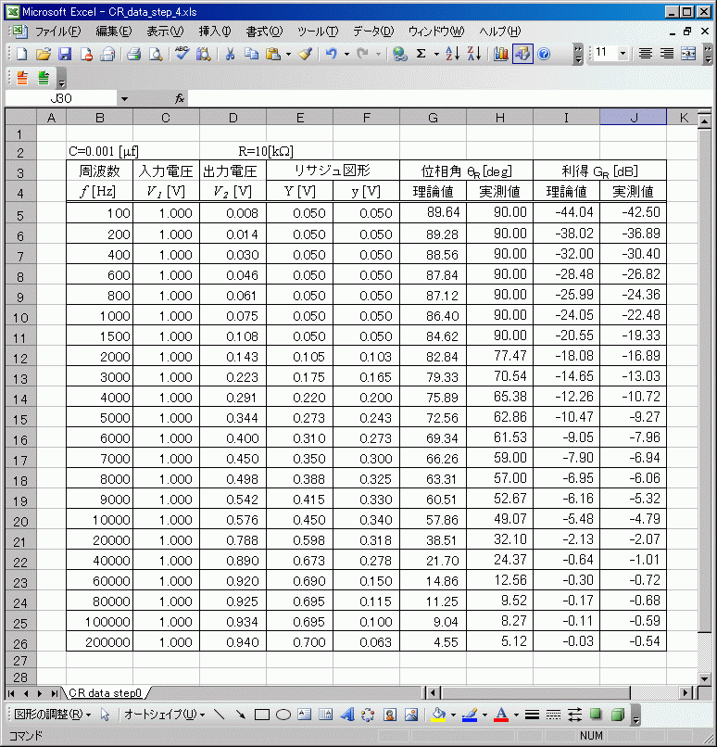The width and height of the screenshot is (717, 747).
Task: Open the データ(D) menu
Action: [372, 31]
